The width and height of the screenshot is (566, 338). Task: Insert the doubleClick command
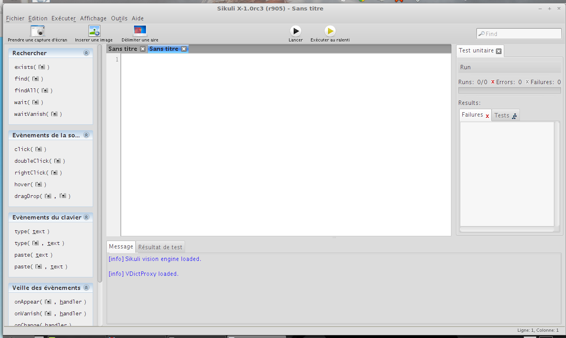pyautogui.click(x=40, y=161)
